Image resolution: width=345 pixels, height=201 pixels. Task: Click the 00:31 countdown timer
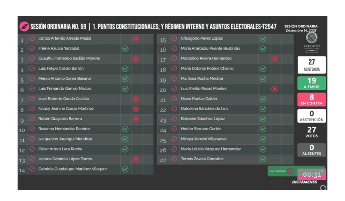[311, 175]
